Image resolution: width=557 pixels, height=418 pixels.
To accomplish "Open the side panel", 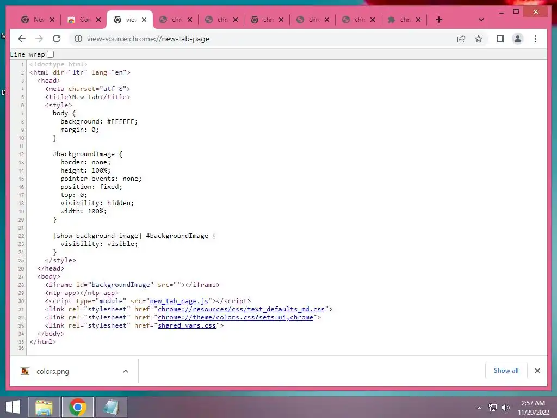I will (x=500, y=39).
